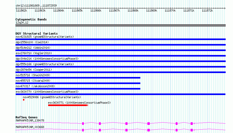Open the dgv555n166 gnomAD variant label
Image resolution: width=233 pixels, height=133 pixels.
click(x=45, y=64)
